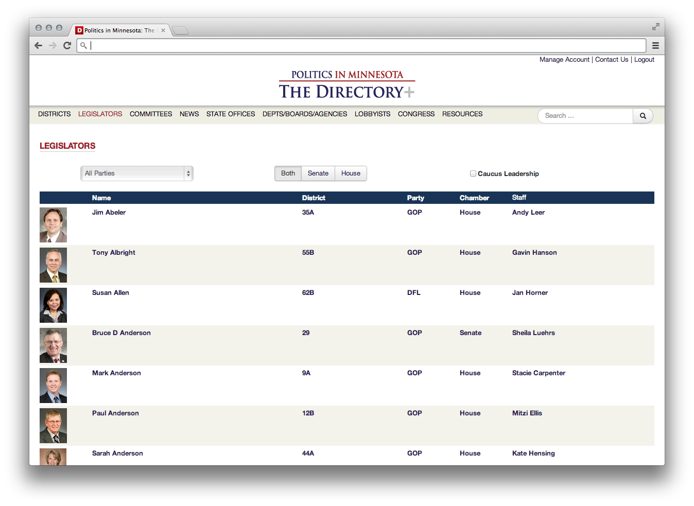Open News in the navigation bar
The width and height of the screenshot is (694, 506).
pyautogui.click(x=189, y=114)
